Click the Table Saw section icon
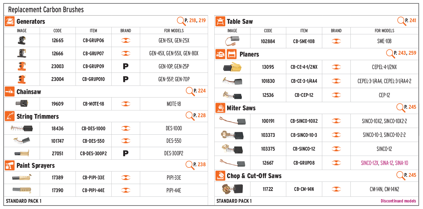423x209 pixels. [220, 22]
